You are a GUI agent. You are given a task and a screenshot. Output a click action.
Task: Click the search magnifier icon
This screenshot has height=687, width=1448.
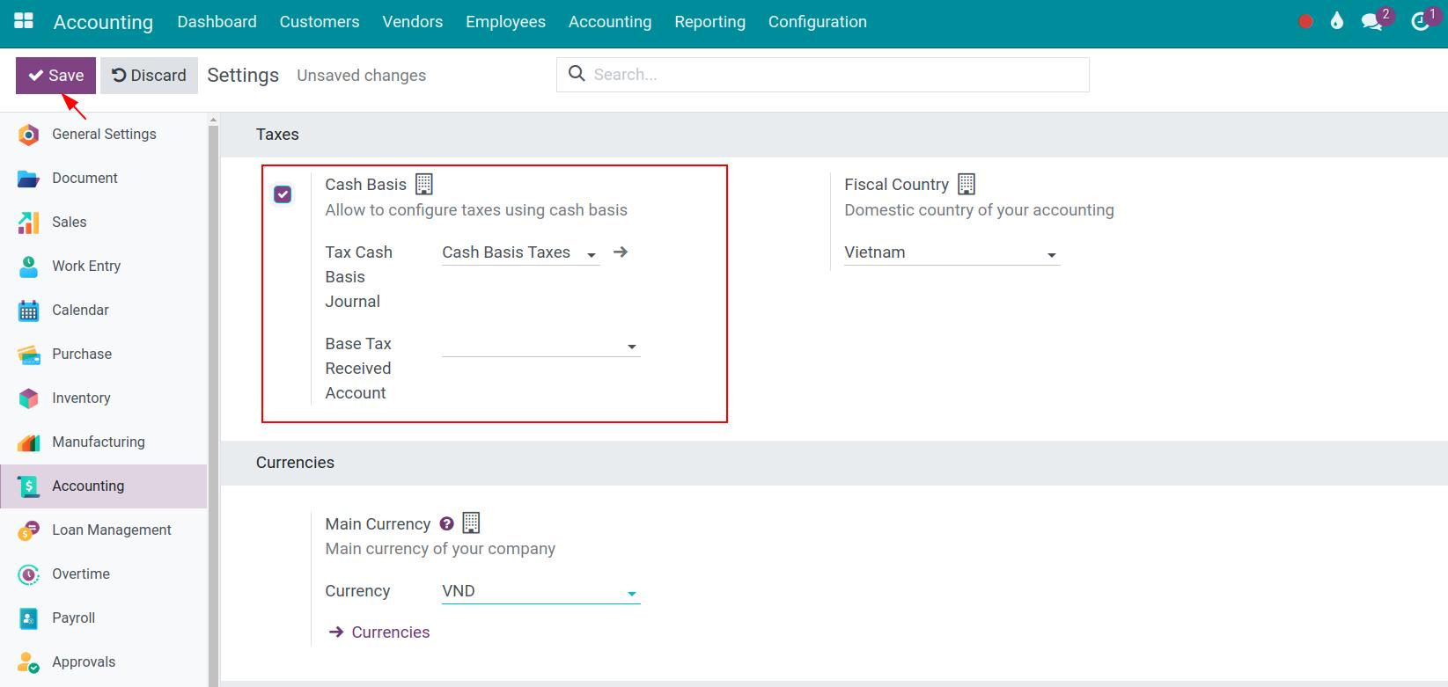[577, 74]
